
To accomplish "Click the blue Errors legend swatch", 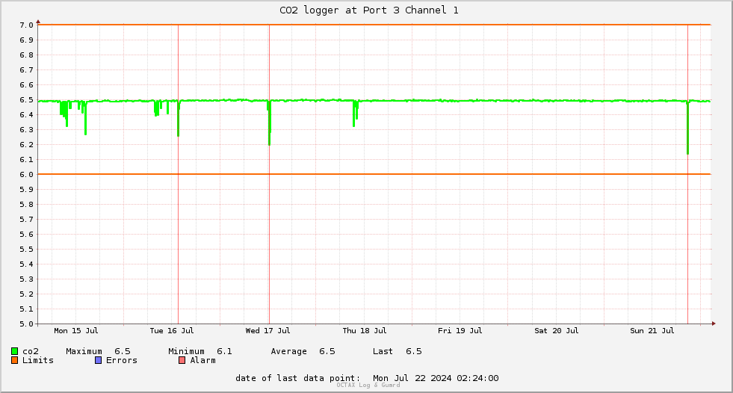I will pos(98,360).
